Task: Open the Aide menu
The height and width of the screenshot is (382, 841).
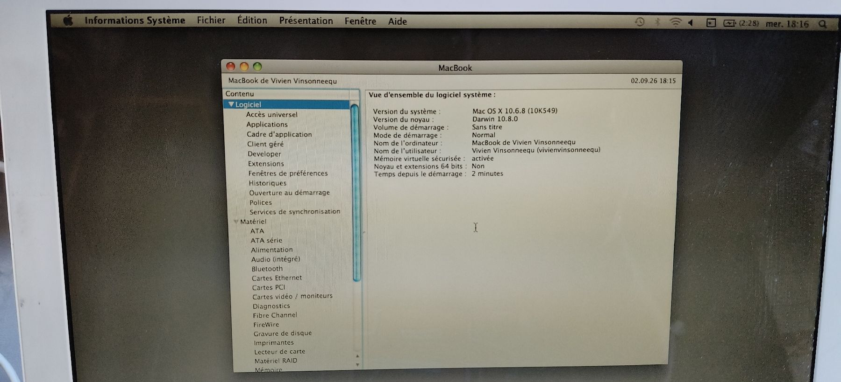Action: tap(398, 21)
